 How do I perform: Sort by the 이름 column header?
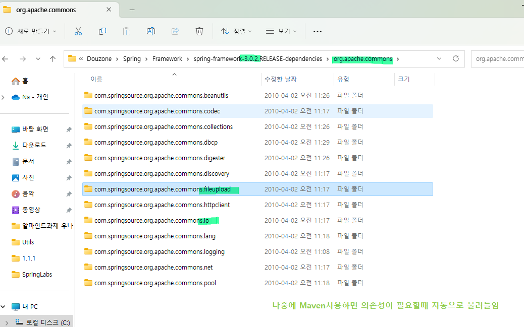[x=171, y=79]
